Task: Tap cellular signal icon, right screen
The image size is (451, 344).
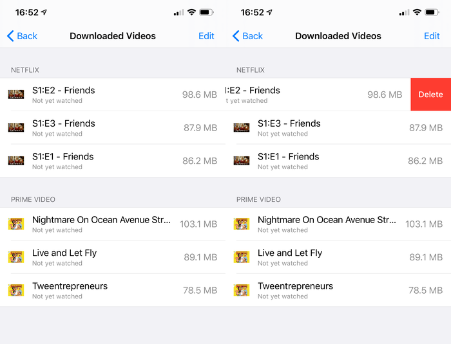Action: point(404,12)
